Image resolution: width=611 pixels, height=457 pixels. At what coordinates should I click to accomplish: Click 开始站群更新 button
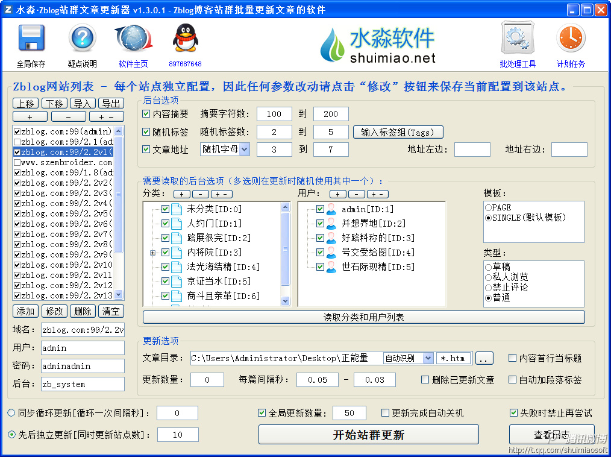369,434
